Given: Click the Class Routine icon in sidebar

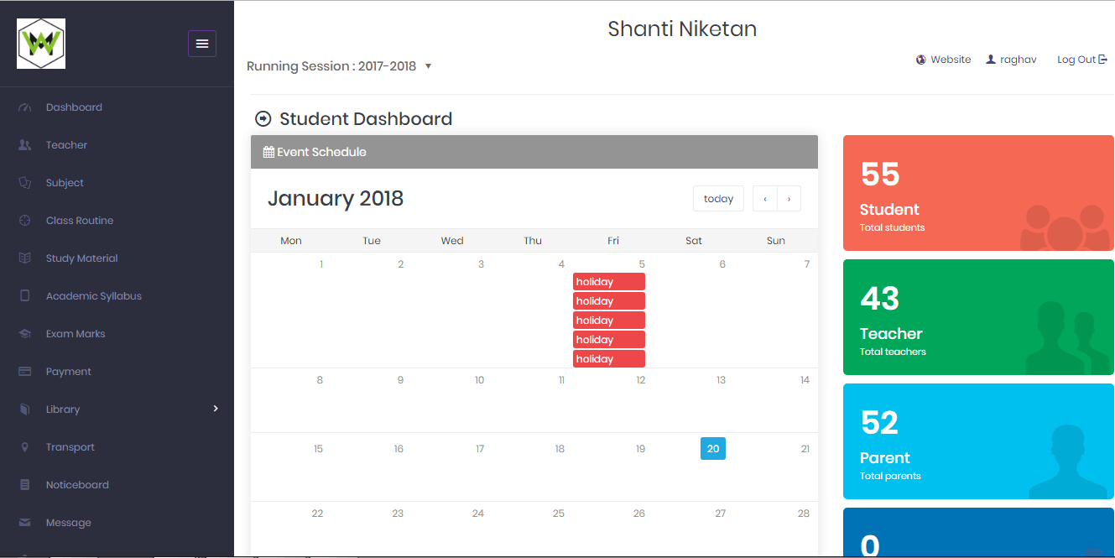Looking at the screenshot, I should [x=25, y=221].
